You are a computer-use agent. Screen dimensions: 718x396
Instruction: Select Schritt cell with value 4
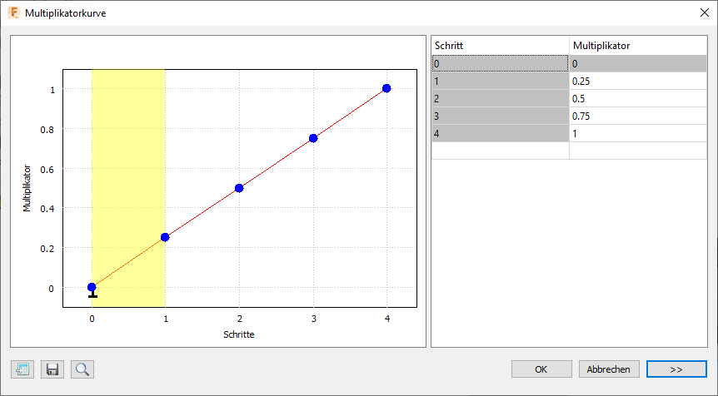(501, 133)
